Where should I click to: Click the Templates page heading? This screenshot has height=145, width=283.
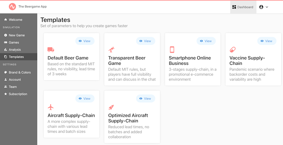coord(55,20)
